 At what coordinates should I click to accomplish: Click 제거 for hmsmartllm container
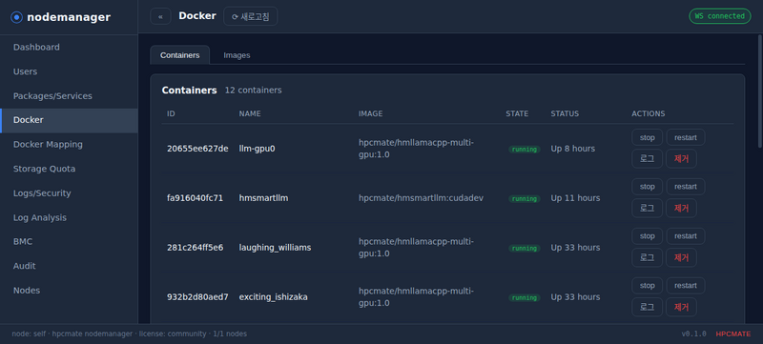point(681,208)
